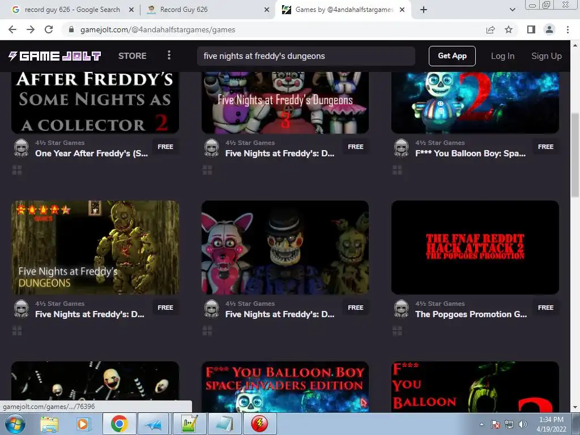Screen dimensions: 580x435
Task: Click the avatar beside One Year After Freddy's
Action: 22,148
